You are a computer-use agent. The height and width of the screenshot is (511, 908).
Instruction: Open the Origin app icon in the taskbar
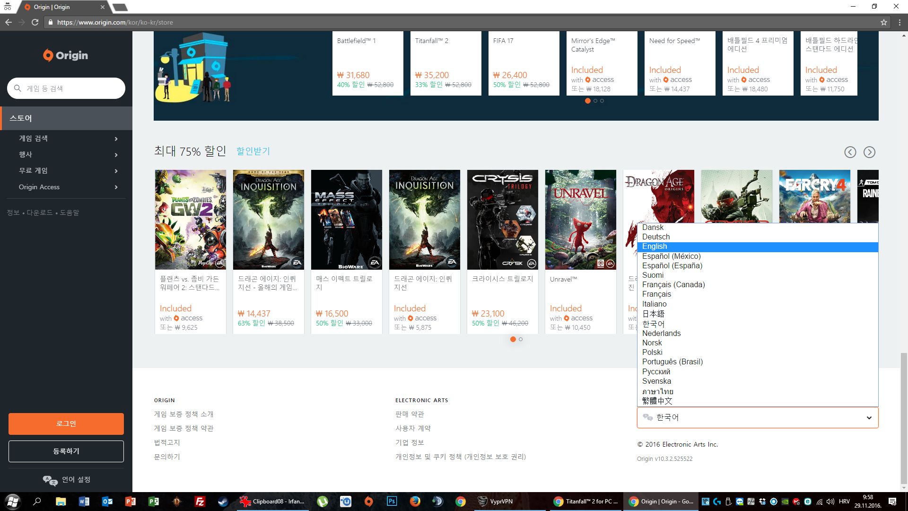[369, 502]
